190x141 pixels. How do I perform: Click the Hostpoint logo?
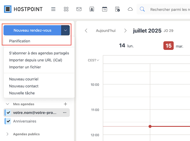23,9
